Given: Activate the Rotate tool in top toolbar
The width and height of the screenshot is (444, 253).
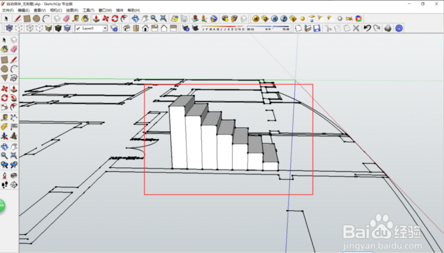Looking at the screenshot, I should click(x=115, y=19).
